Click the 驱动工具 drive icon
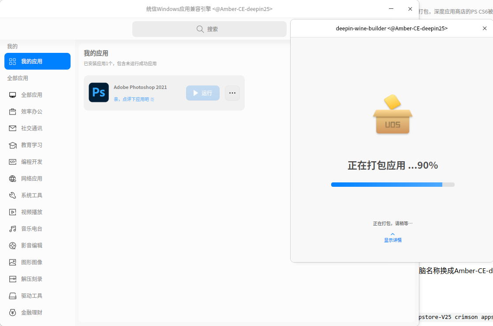 click(13, 296)
